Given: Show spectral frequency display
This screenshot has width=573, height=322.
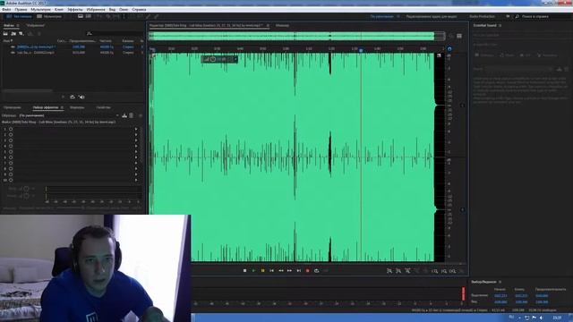Looking at the screenshot, I should pyautogui.click(x=81, y=16).
